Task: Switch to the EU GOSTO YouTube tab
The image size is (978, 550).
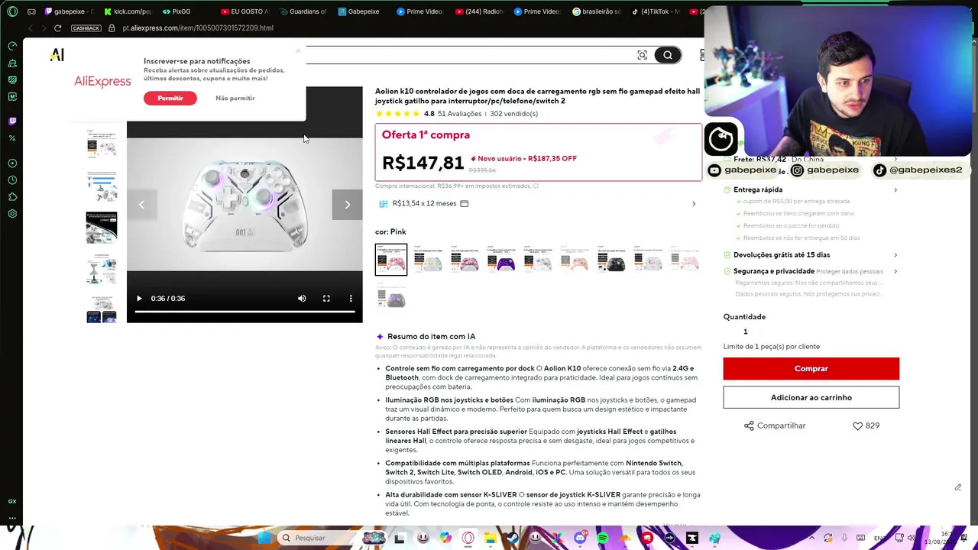Action: click(x=244, y=11)
